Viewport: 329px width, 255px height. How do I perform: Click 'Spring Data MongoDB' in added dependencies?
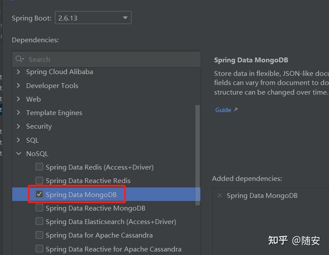click(x=262, y=196)
